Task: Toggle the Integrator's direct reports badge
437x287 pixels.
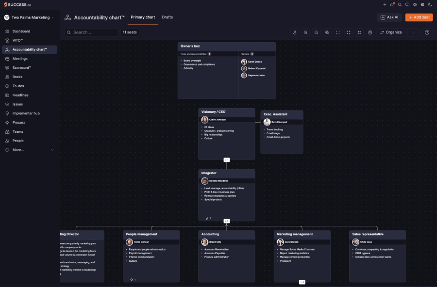Action: point(227,221)
